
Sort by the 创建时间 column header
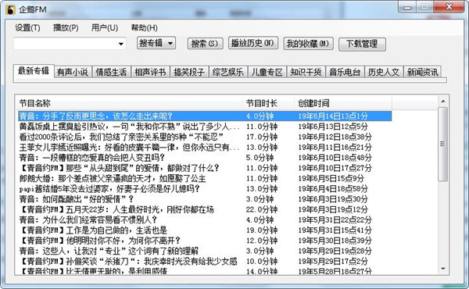[x=343, y=103]
